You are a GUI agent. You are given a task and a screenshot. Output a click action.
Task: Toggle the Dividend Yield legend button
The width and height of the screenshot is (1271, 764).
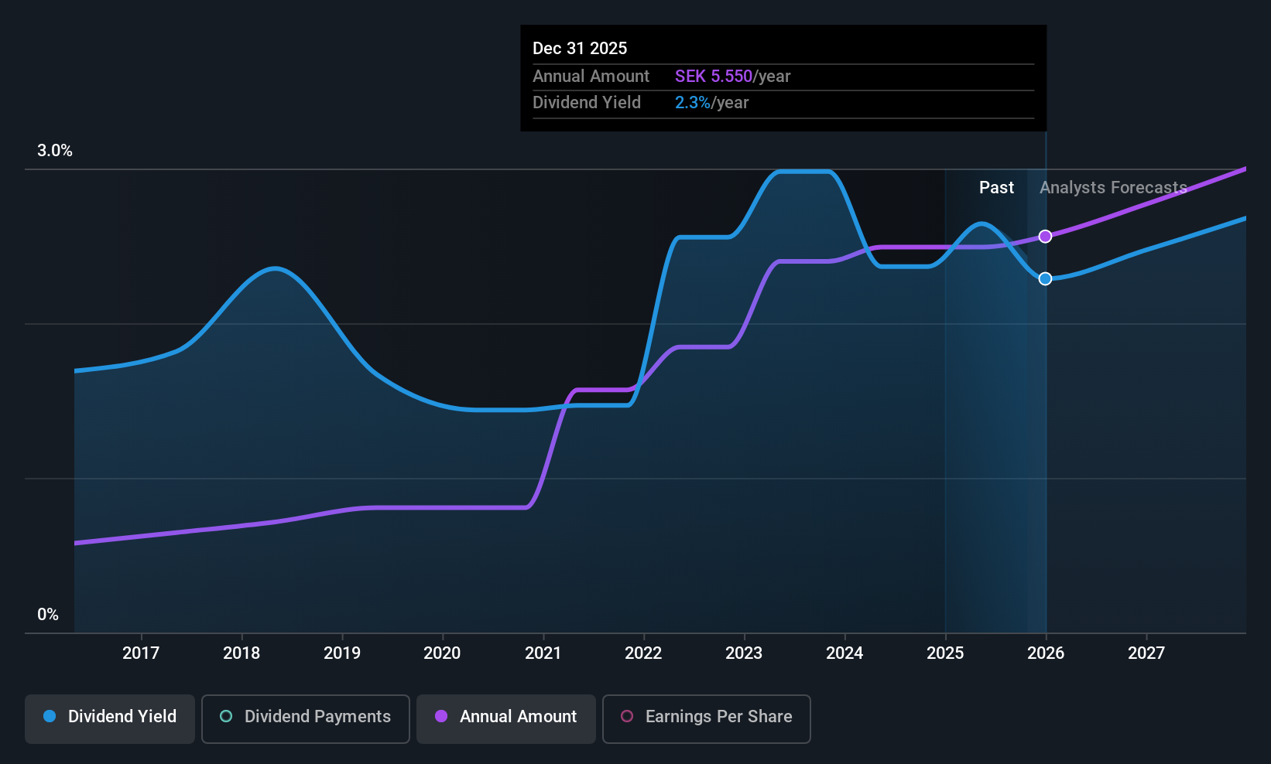110,718
